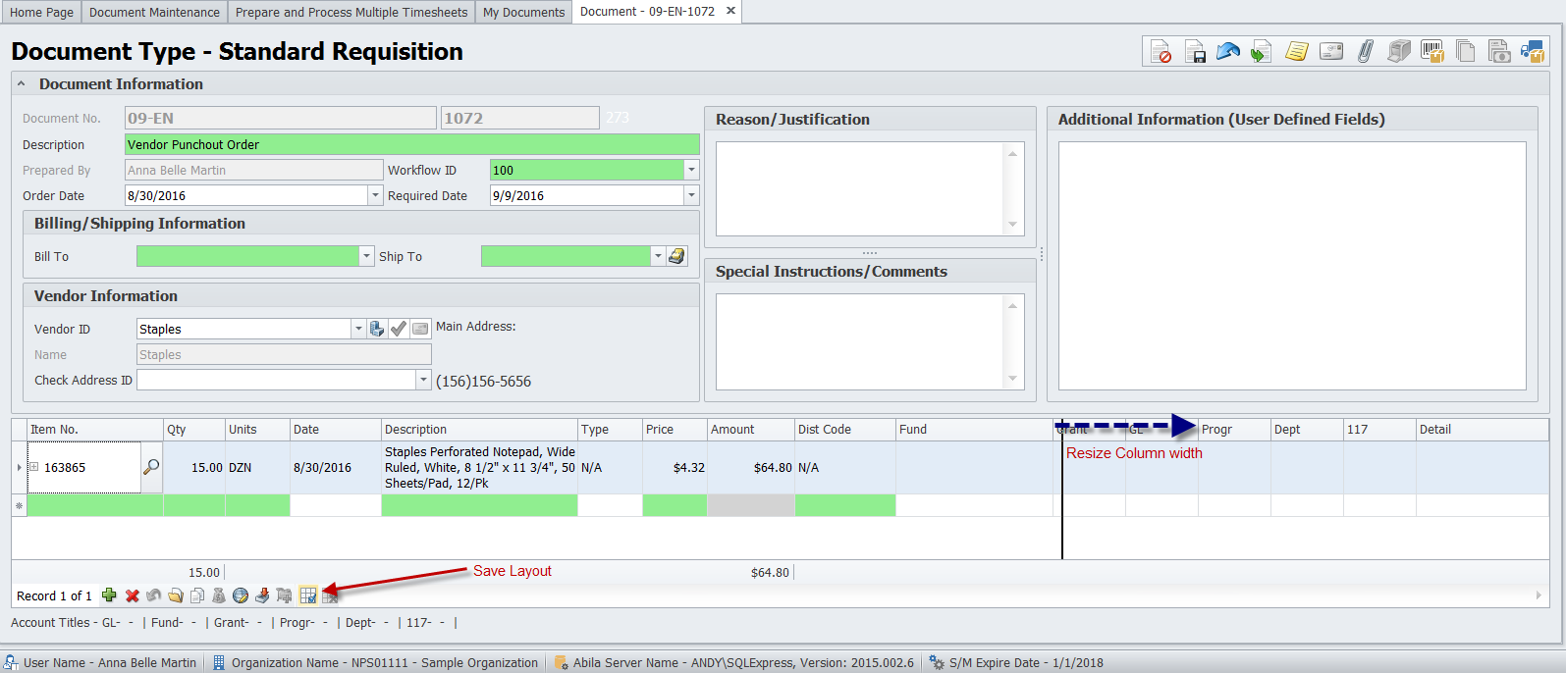Image resolution: width=1566 pixels, height=673 pixels.
Task: Open the Required Date dropdown calendar
Action: (x=691, y=195)
